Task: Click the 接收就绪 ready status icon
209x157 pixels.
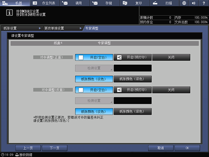Action: [17, 155]
